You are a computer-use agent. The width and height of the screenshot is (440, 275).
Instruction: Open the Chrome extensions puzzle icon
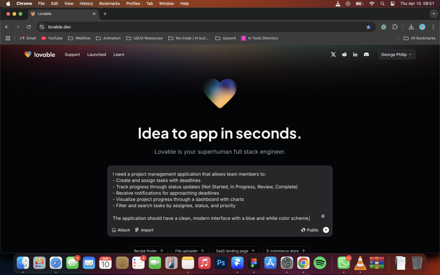click(x=394, y=27)
